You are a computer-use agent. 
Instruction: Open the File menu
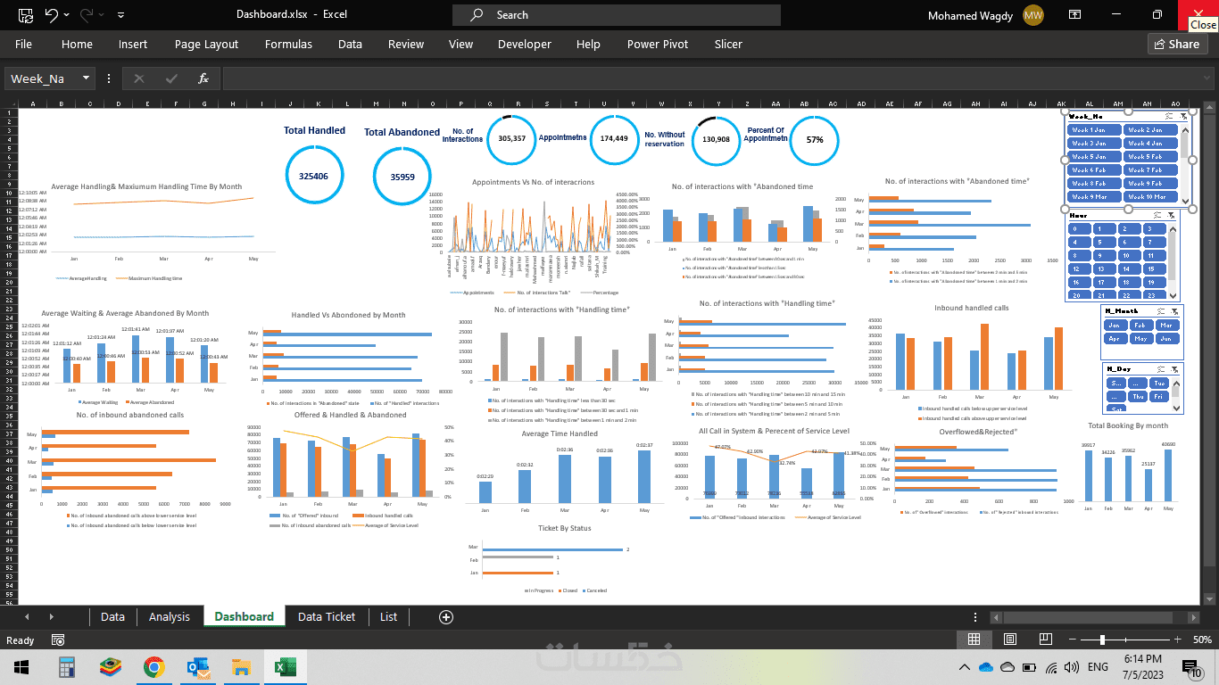pyautogui.click(x=23, y=44)
